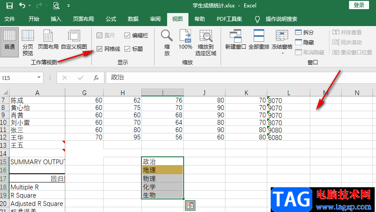Switch to the 开始 ribbon tab
376x212 pixels.
click(34, 19)
